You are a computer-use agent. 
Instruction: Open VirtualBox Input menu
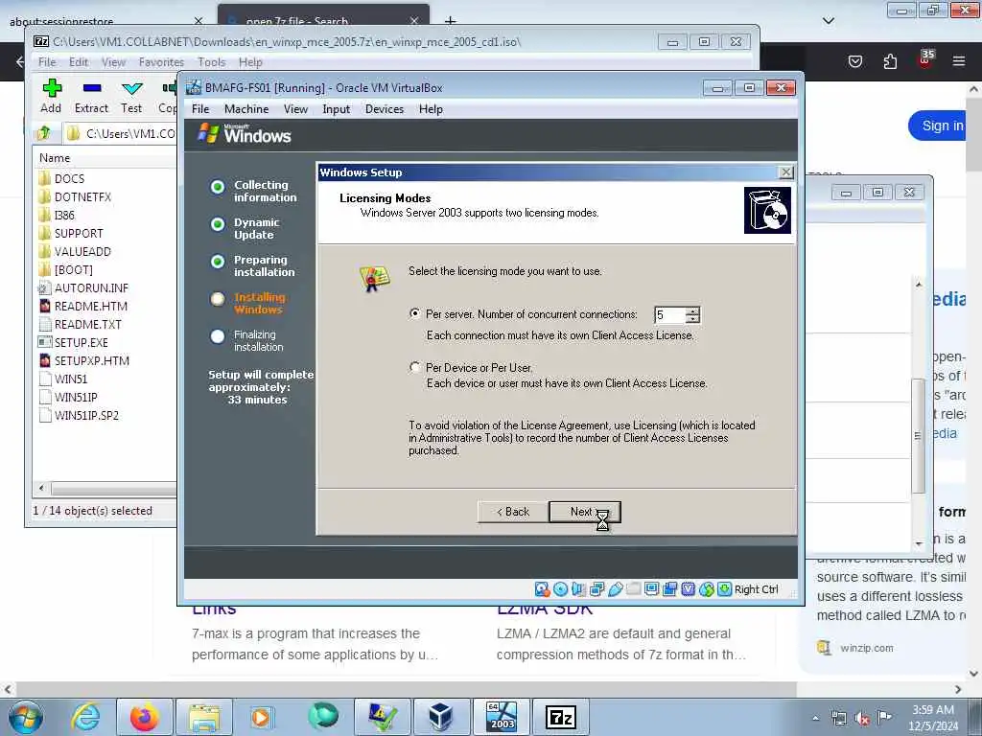pos(337,109)
